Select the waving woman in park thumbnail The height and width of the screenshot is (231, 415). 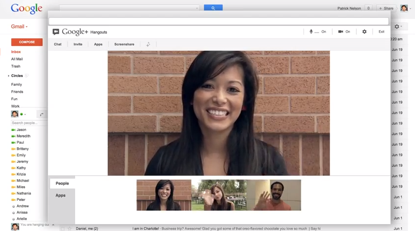(219, 195)
